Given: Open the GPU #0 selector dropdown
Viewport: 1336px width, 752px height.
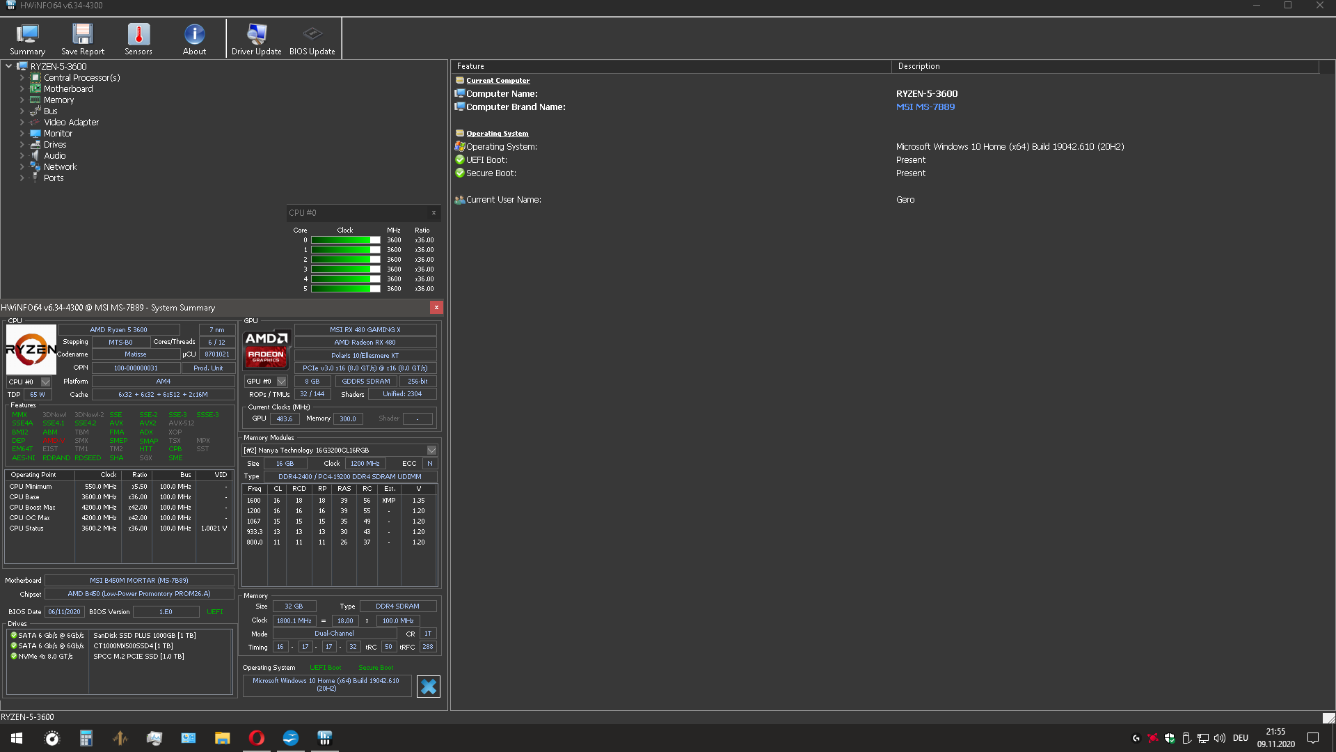Looking at the screenshot, I should tap(281, 381).
